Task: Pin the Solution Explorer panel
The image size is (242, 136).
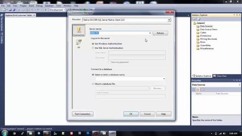Action: click(x=237, y=15)
